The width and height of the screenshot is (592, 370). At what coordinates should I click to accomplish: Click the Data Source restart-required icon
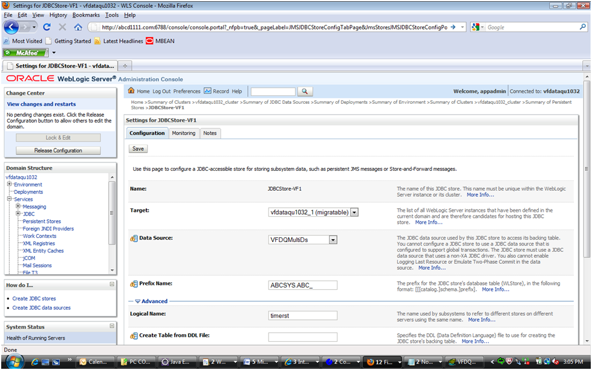click(x=134, y=238)
